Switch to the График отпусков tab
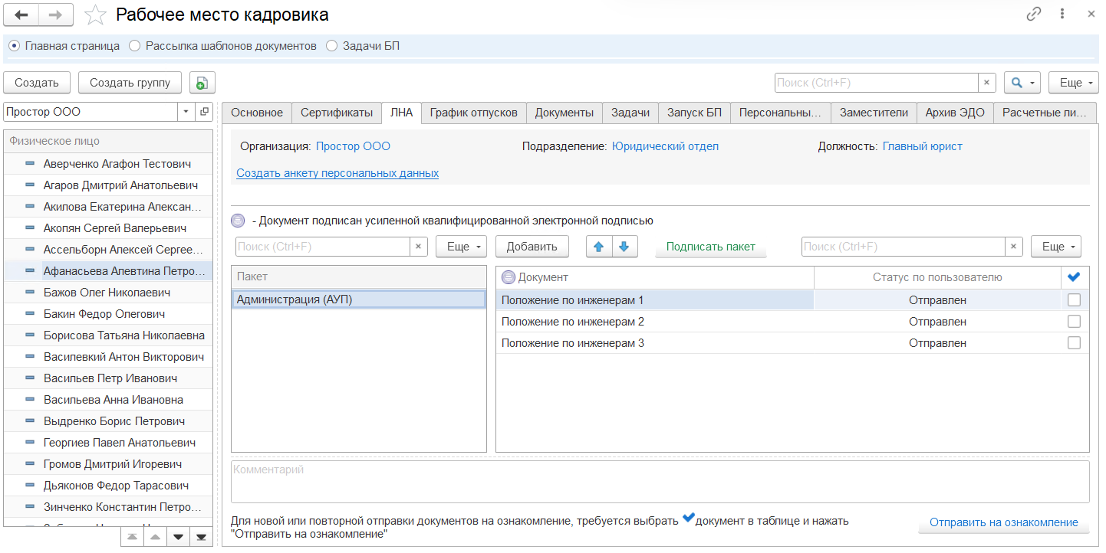This screenshot has width=1106, height=553. pos(473,113)
